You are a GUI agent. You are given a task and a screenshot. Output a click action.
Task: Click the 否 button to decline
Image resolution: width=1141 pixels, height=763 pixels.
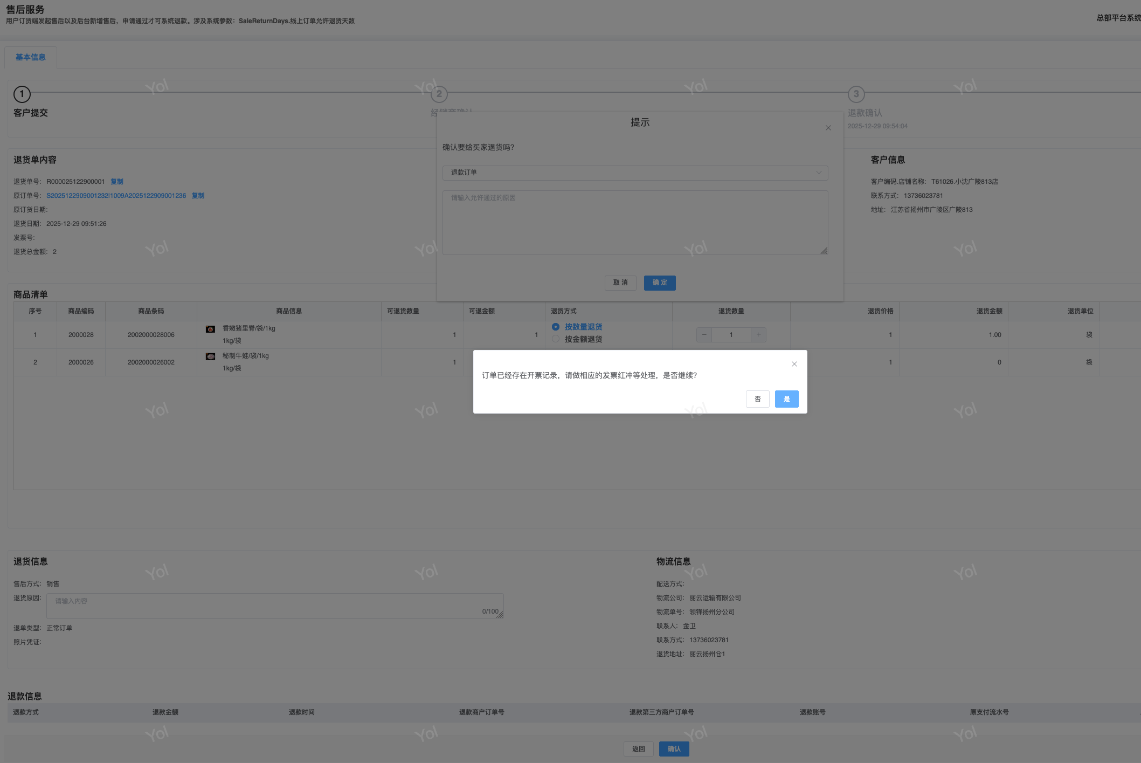tap(757, 399)
